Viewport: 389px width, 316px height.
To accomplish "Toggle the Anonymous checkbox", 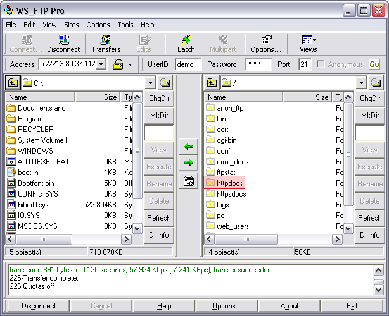I will [x=321, y=64].
